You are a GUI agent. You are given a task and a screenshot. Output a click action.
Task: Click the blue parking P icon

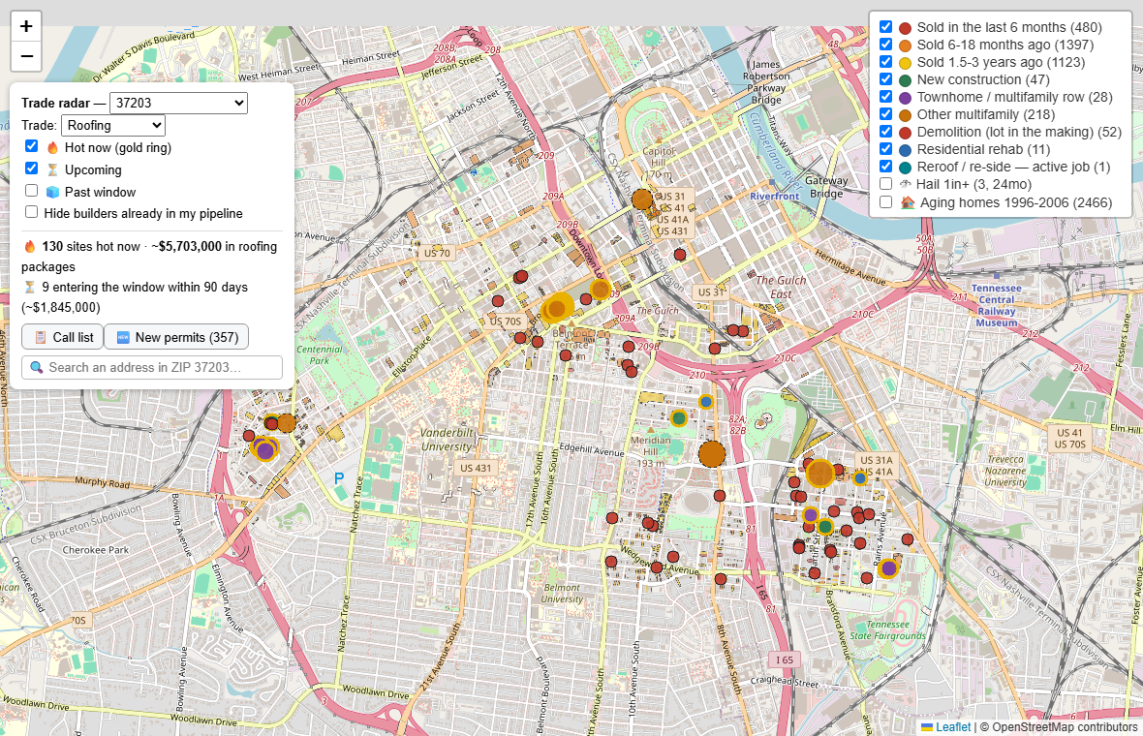pos(339,478)
